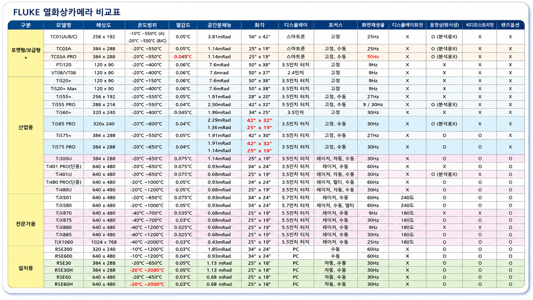Select the TiX1060 model name

coord(63,242)
